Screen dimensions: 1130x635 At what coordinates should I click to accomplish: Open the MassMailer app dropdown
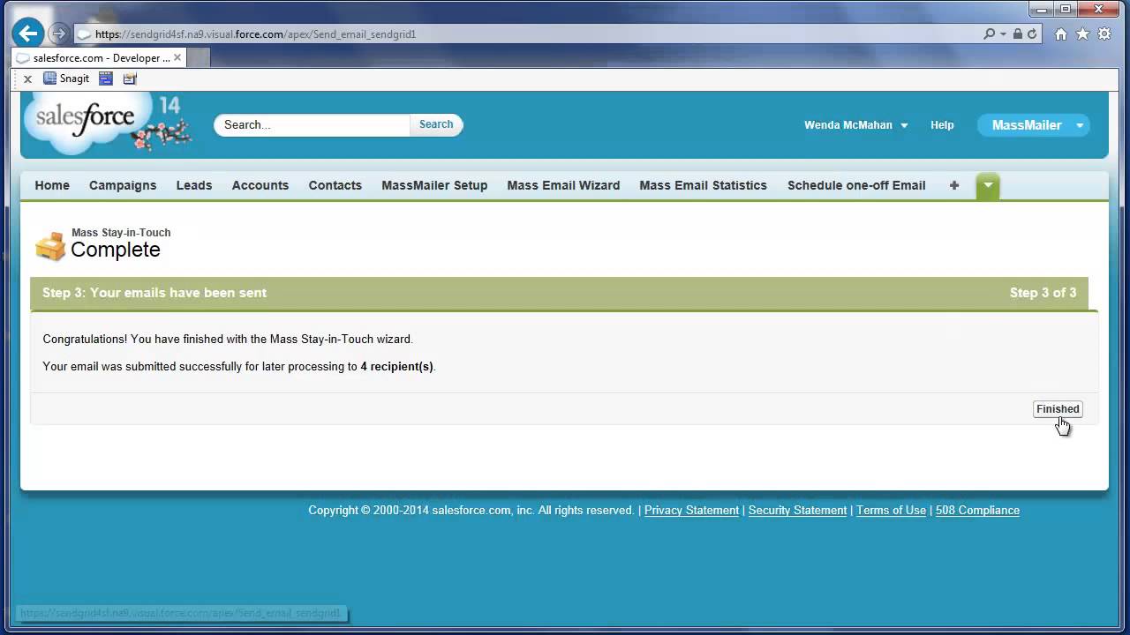1034,125
